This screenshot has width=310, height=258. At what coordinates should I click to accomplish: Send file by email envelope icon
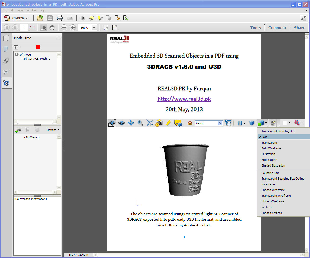tap(69, 18)
